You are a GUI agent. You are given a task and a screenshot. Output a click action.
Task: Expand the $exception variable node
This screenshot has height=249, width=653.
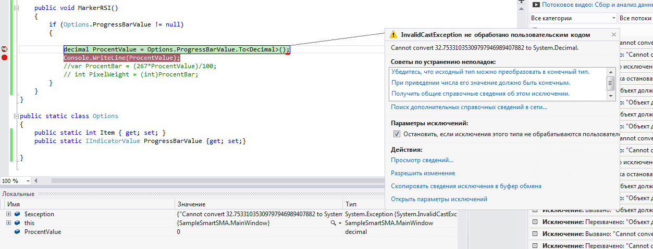coord(8,214)
